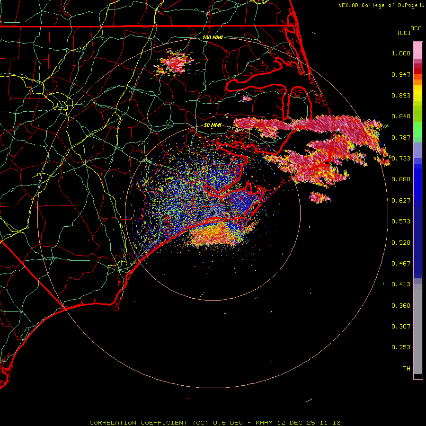
Task: Click the 0.840 scale value
Action: tap(401, 116)
